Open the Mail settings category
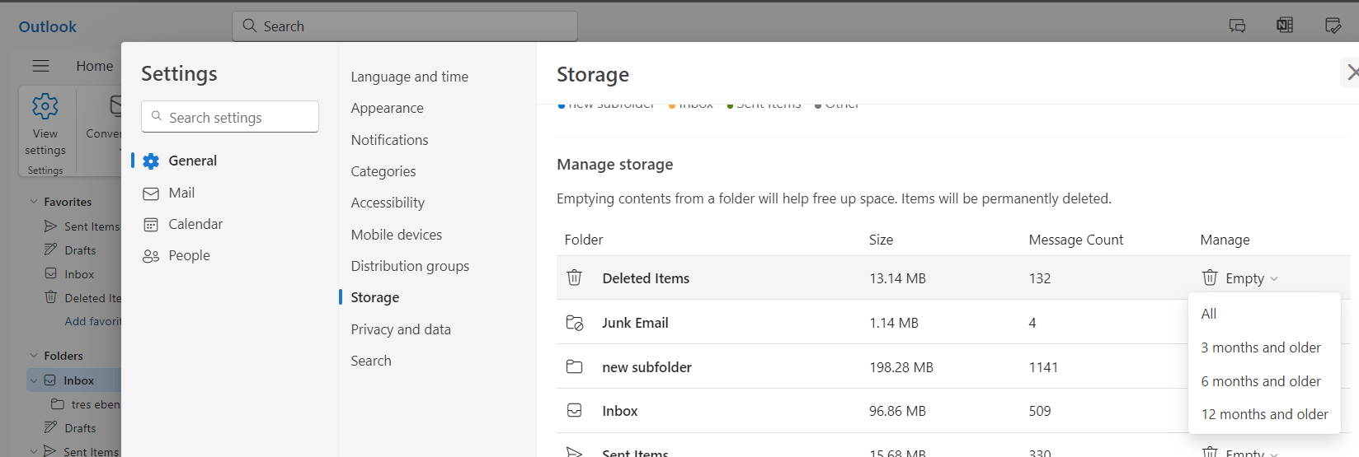 tap(181, 193)
